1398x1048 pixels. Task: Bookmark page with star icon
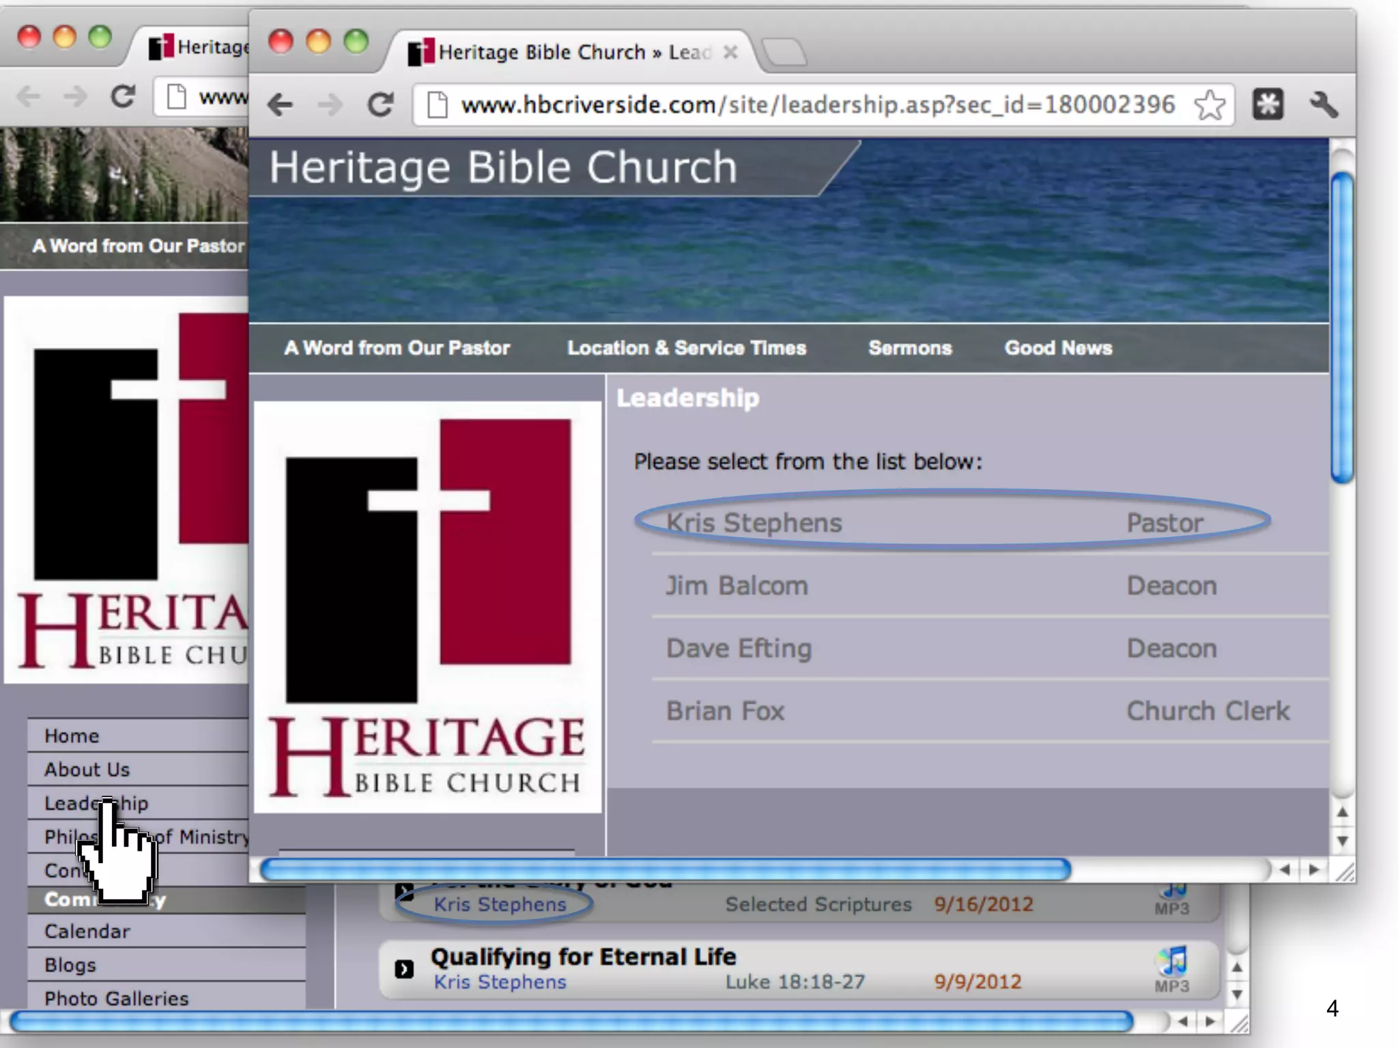pos(1210,105)
